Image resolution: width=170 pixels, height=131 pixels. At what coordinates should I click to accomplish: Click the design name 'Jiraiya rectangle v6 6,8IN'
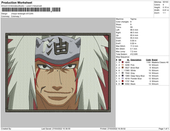[22, 14]
